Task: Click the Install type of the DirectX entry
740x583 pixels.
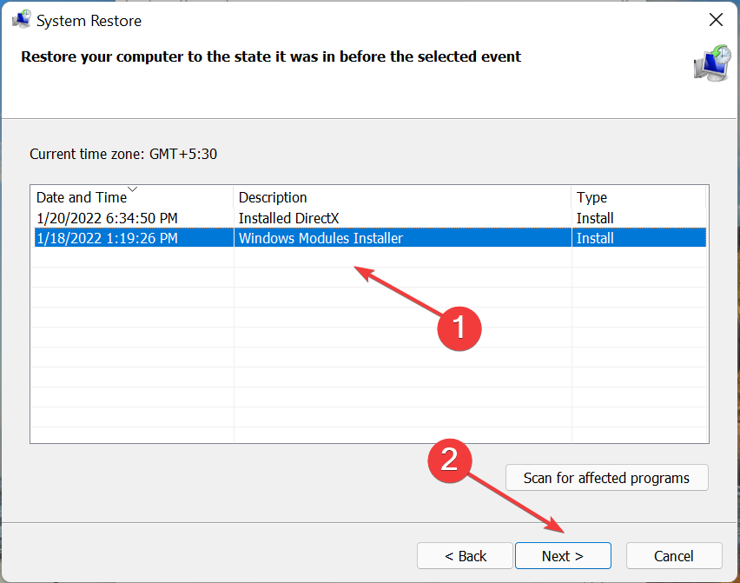Action: (595, 218)
